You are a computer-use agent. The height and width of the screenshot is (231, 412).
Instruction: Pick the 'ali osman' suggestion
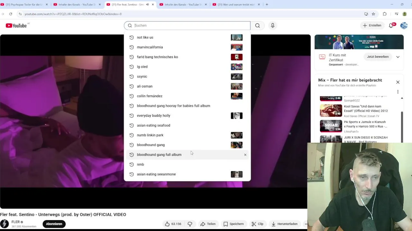187,86
